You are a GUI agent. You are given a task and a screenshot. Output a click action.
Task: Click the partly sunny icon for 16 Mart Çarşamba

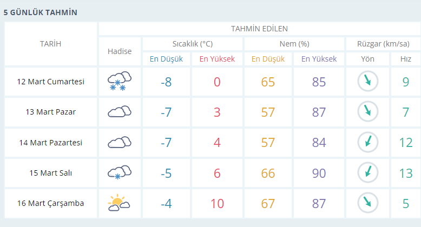pos(119,203)
